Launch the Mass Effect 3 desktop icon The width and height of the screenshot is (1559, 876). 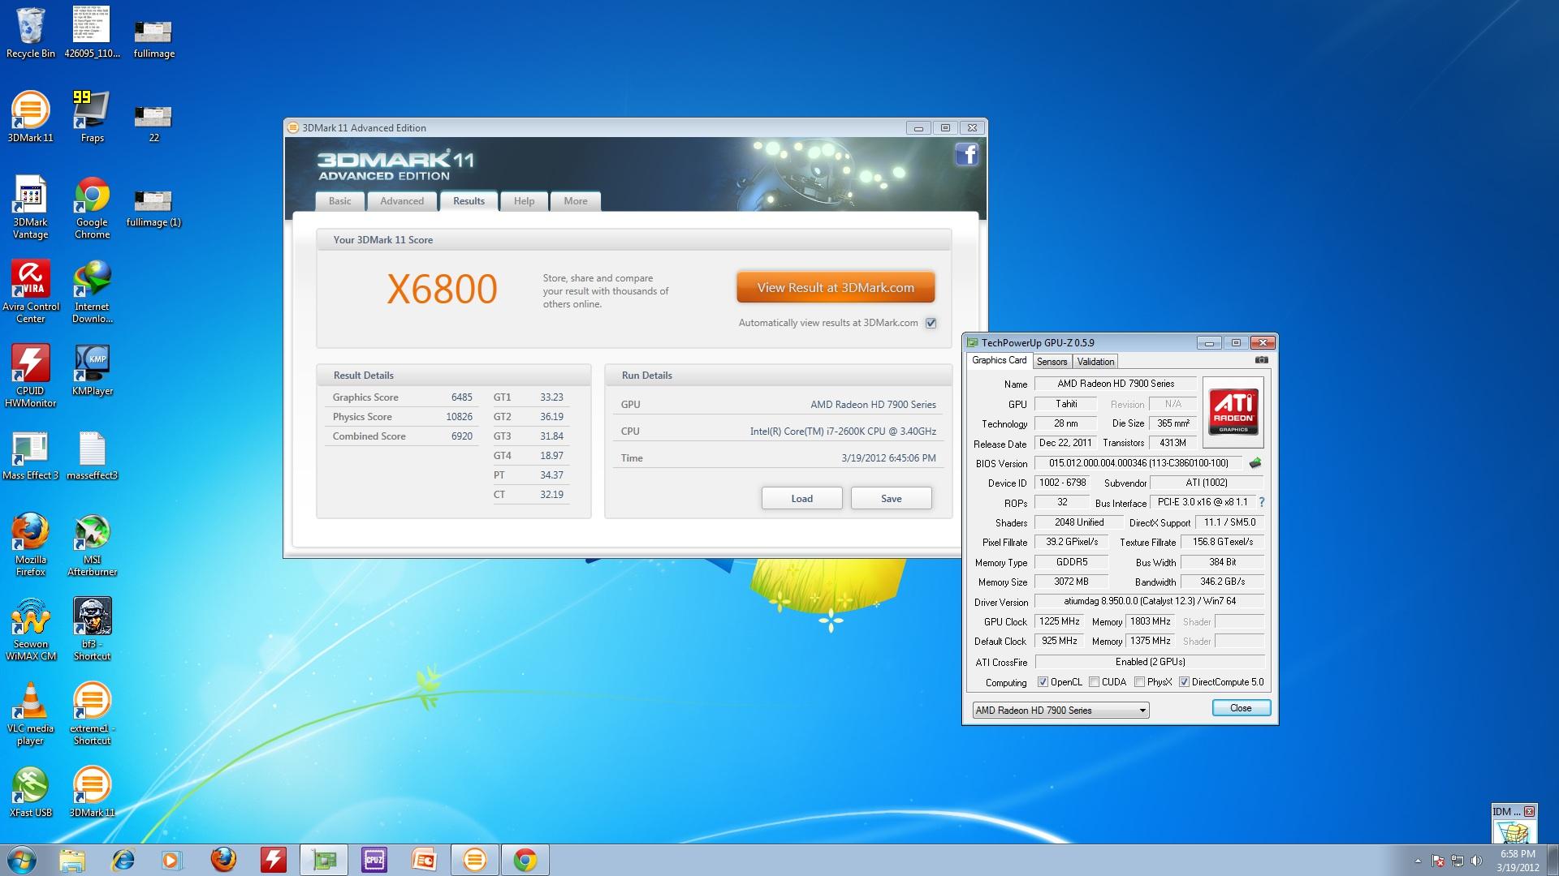click(x=31, y=454)
